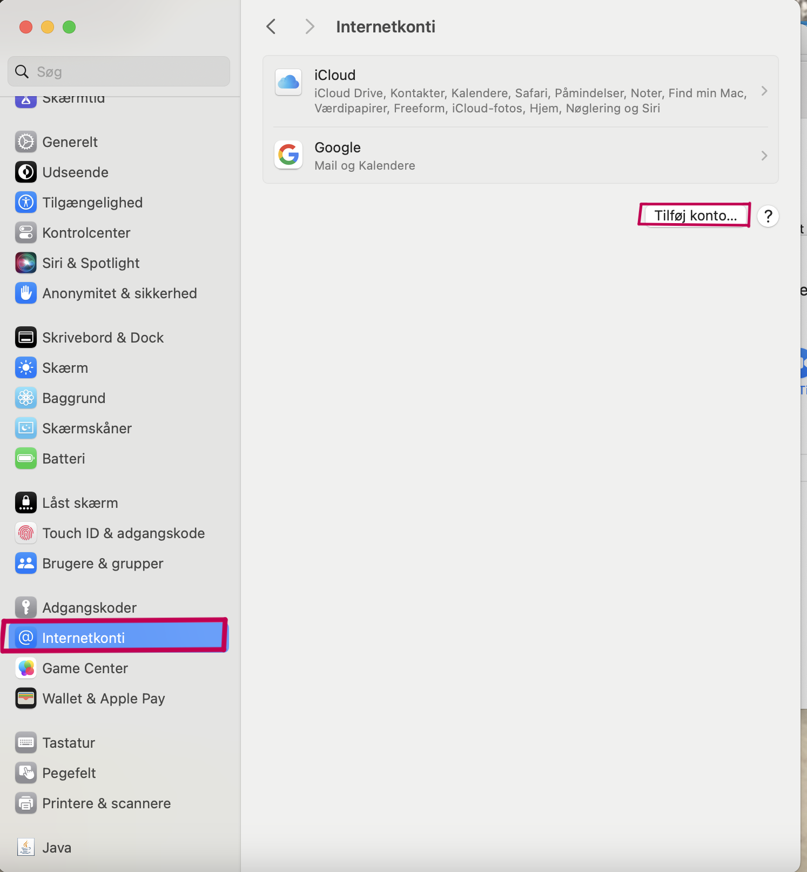Screen dimensions: 807x872
Task: Close the window with red button
Action: pyautogui.click(x=25, y=26)
